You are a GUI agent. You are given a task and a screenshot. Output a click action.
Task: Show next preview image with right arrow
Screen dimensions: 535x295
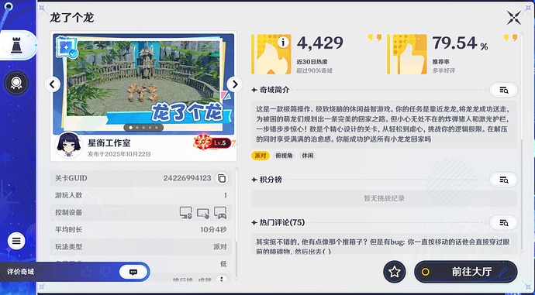(x=234, y=84)
